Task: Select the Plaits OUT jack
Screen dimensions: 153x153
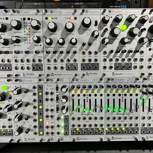Action: [x=34, y=68]
